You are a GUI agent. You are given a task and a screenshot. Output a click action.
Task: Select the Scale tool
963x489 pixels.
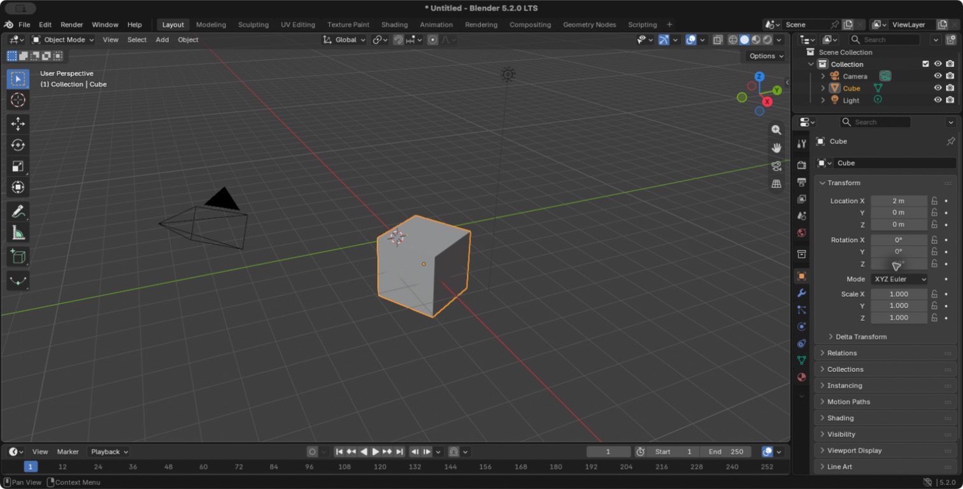(x=18, y=166)
